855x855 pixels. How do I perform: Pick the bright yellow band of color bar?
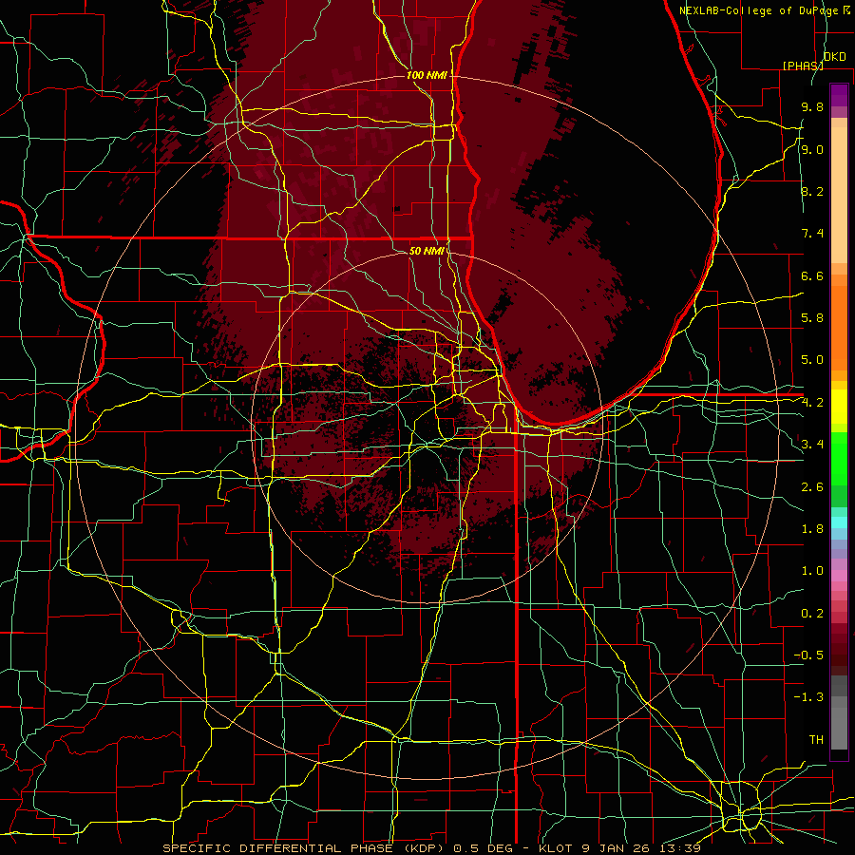click(x=839, y=407)
